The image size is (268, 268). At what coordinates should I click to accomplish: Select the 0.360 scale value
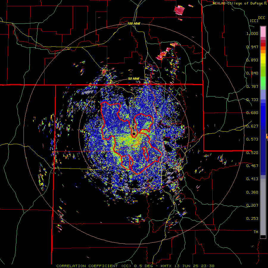(x=252, y=192)
